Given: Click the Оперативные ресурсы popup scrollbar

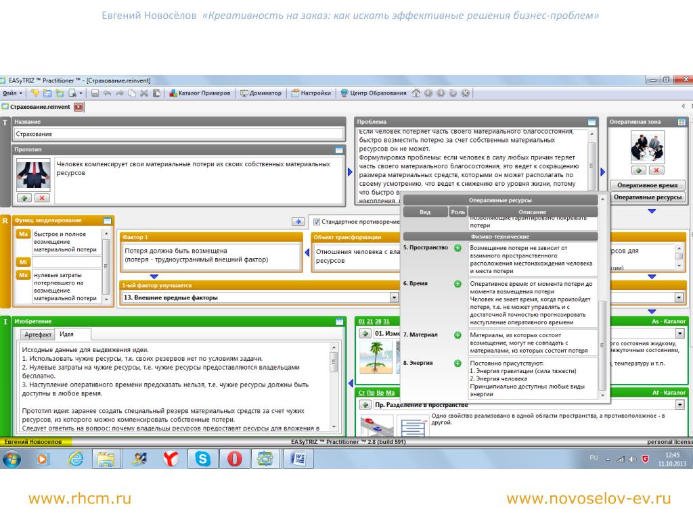Looking at the screenshot, I should 602,345.
